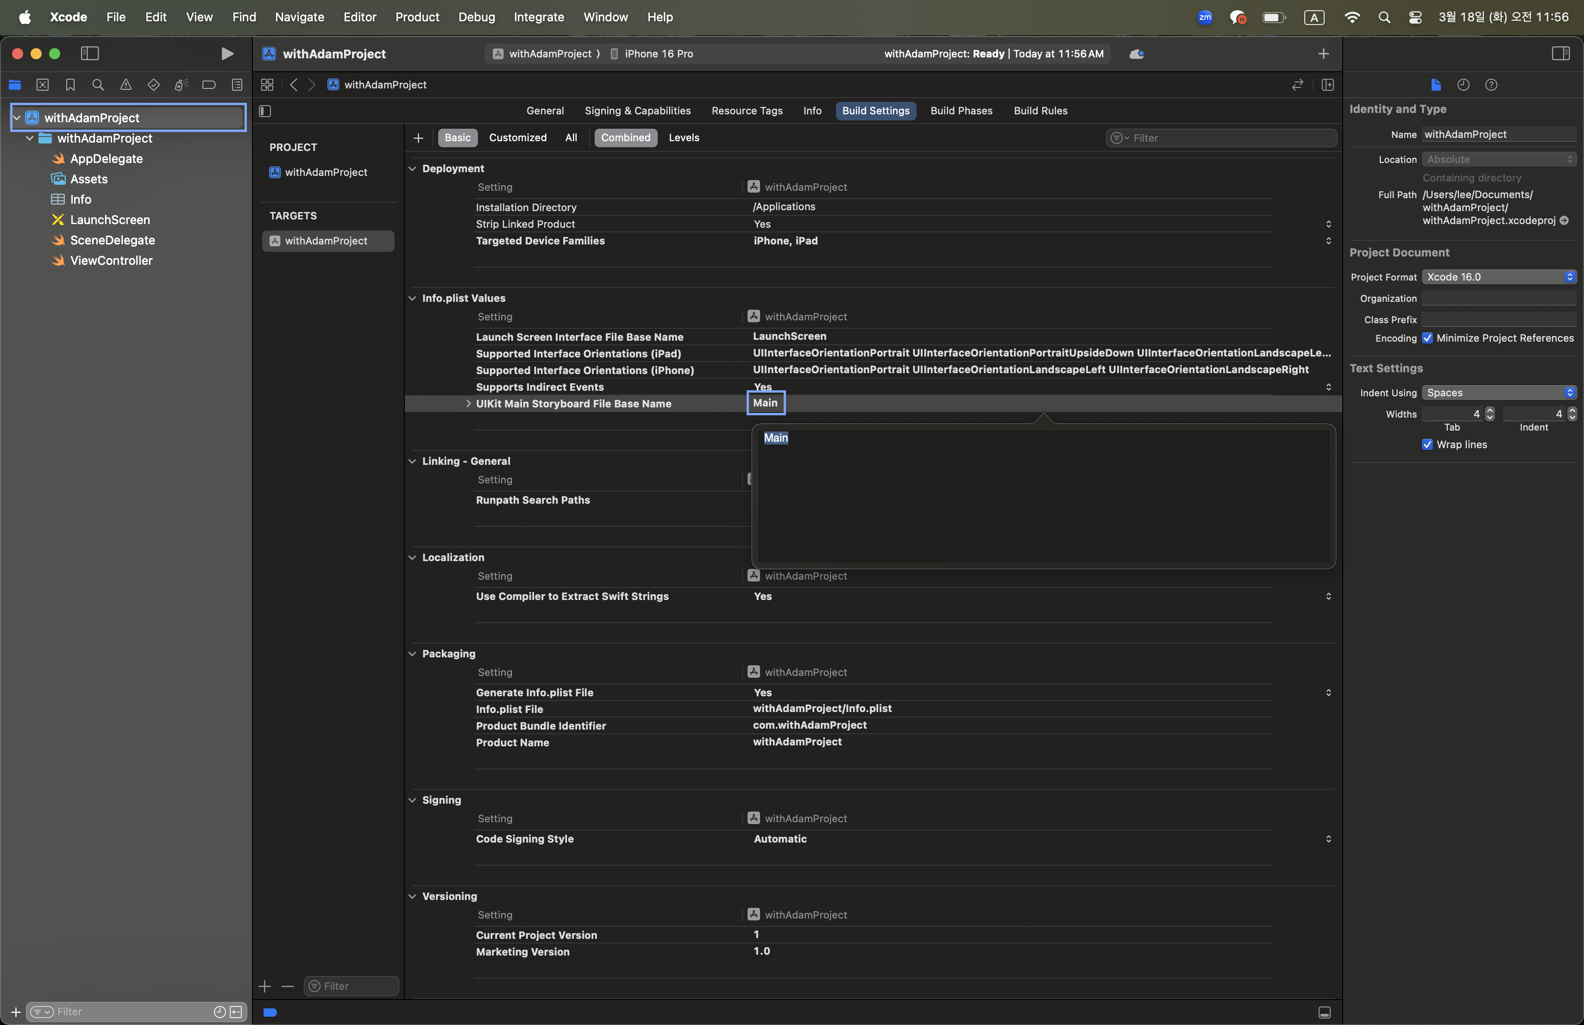The image size is (1584, 1025).
Task: Open the Project Format dropdown
Action: 1499,277
